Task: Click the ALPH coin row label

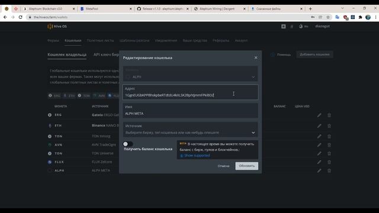Action: point(59,170)
